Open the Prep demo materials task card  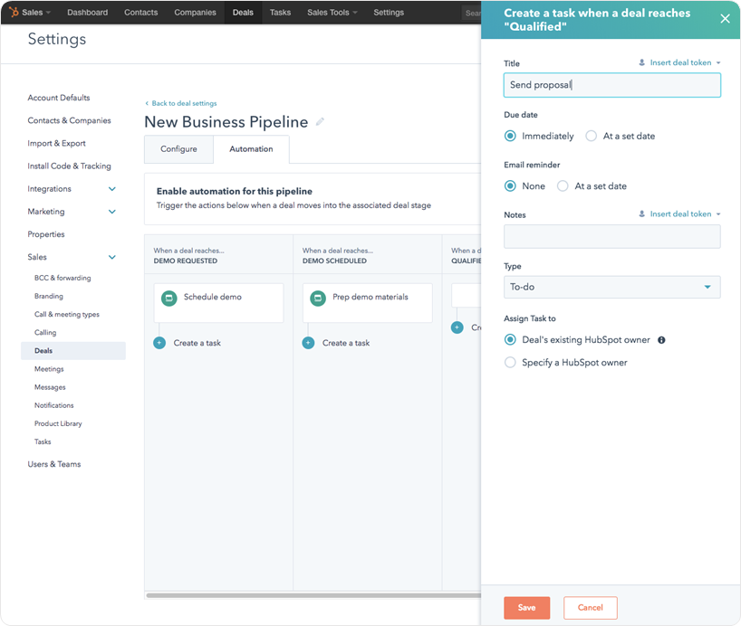click(x=367, y=303)
